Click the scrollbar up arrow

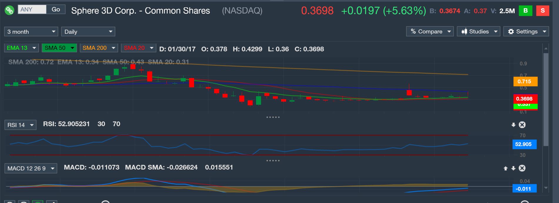[x=546, y=48]
